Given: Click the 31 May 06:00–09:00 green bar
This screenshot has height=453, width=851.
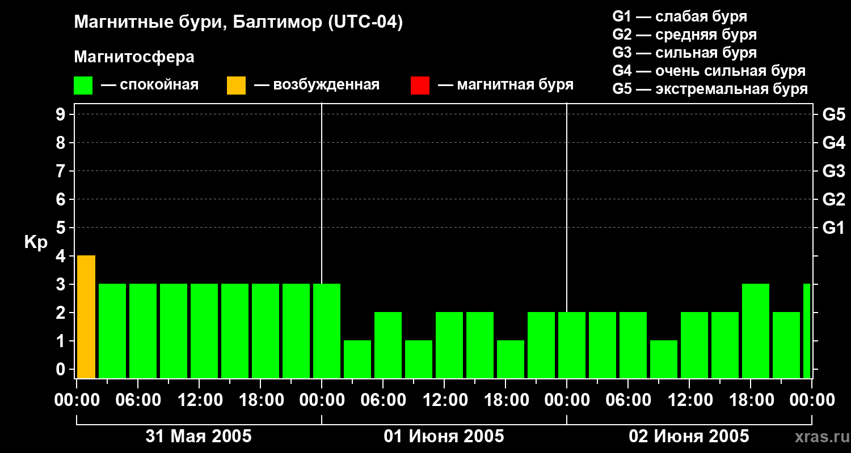Looking at the screenshot, I should [143, 331].
